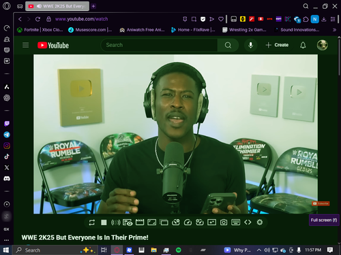Open the account avatar menu
The image size is (341, 255).
pos(323,45)
